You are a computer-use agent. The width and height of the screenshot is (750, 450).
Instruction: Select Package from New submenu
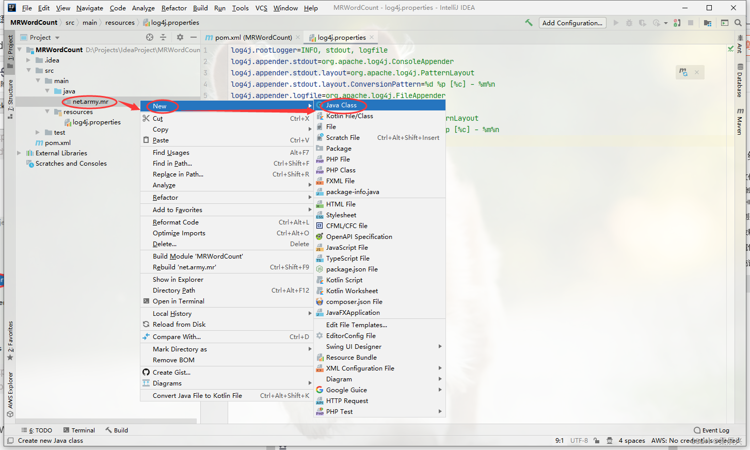[379, 149]
